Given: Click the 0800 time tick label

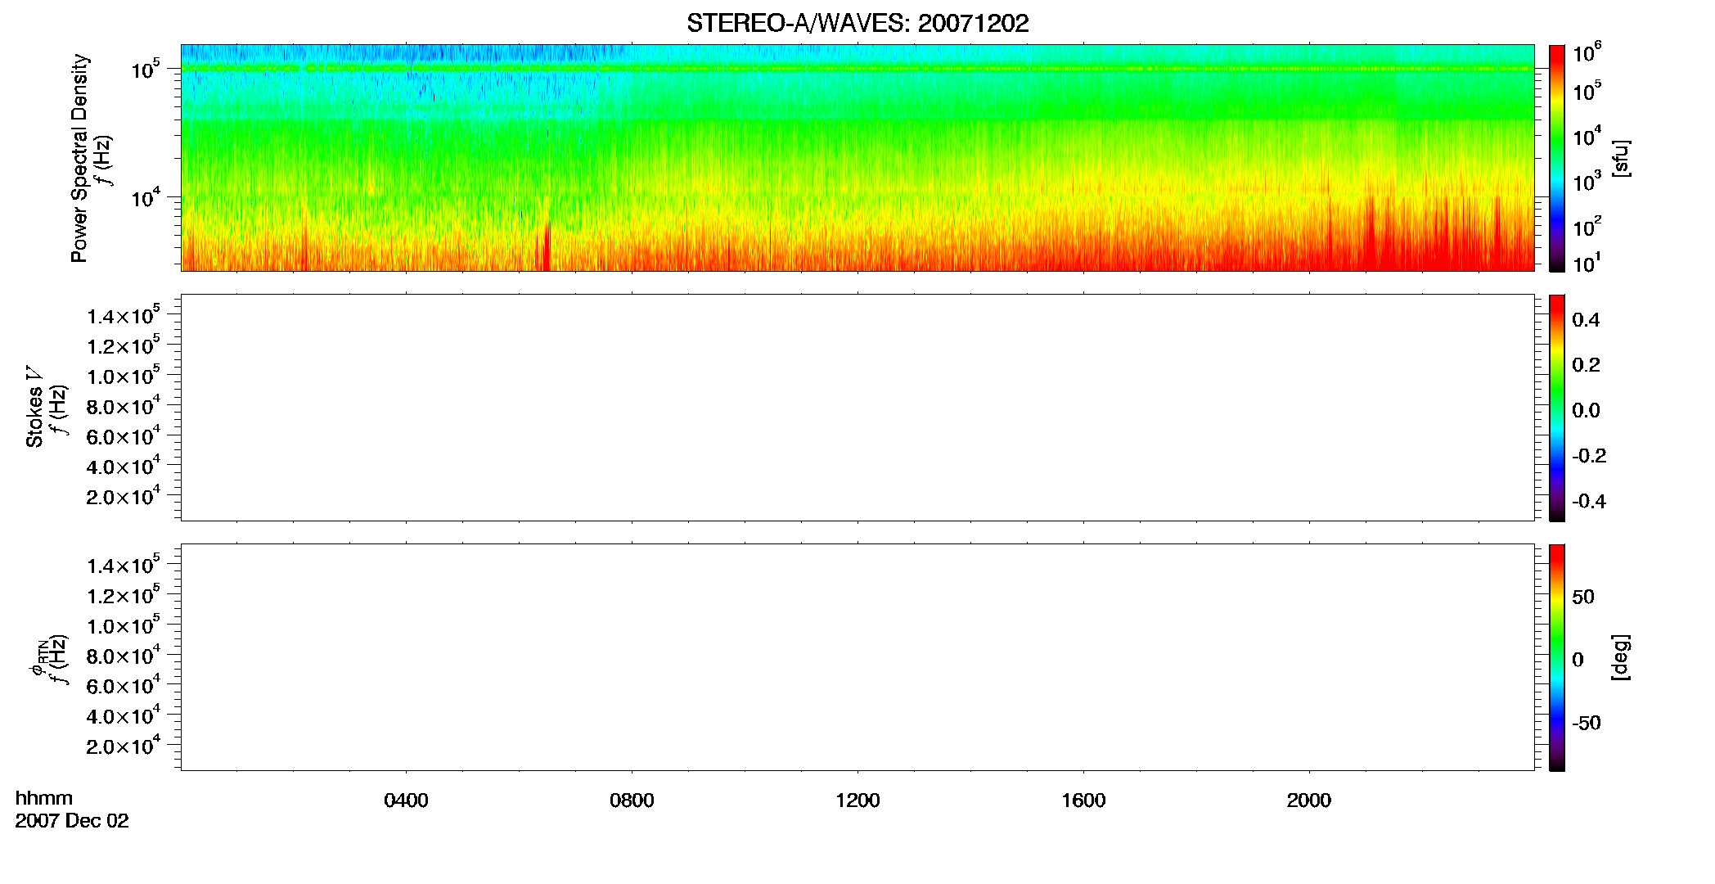Looking at the screenshot, I should [x=632, y=801].
